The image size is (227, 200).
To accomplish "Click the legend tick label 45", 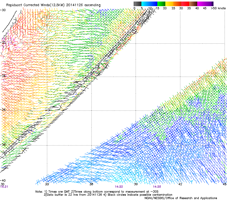I will pos(205,8).
